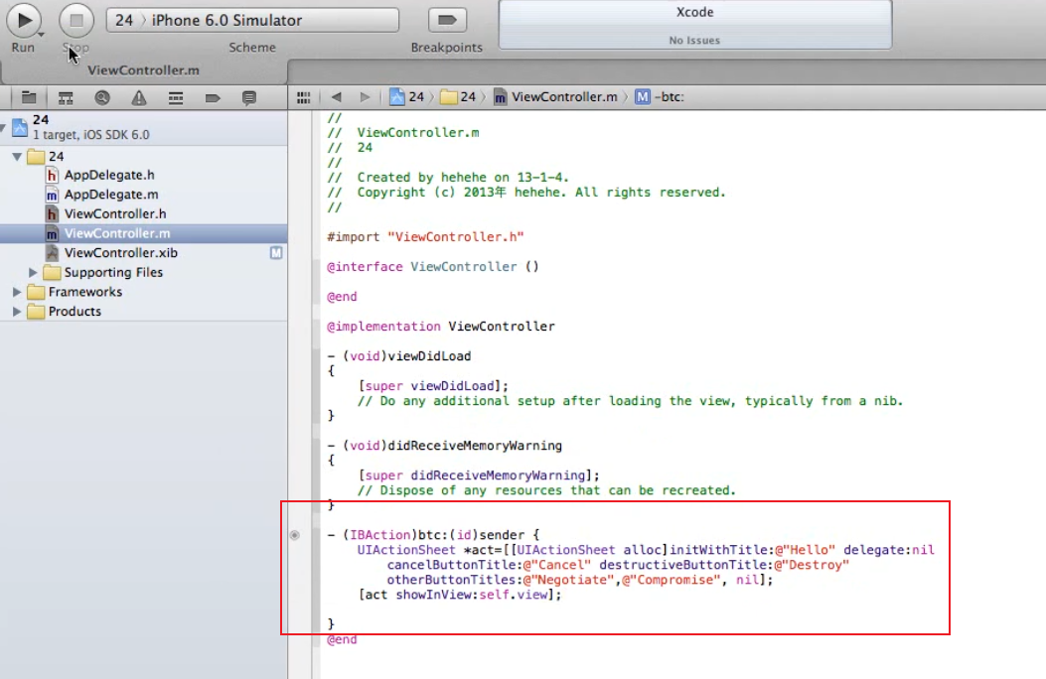Go forward in editor history
Image resolution: width=1046 pixels, height=679 pixels.
click(x=365, y=97)
